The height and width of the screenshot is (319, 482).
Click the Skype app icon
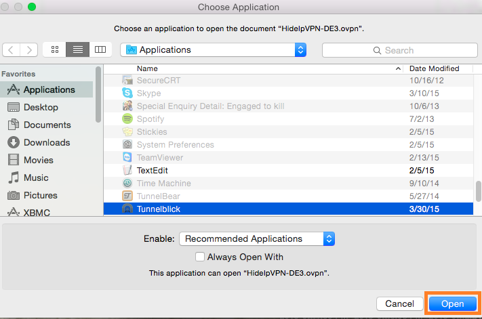click(127, 93)
